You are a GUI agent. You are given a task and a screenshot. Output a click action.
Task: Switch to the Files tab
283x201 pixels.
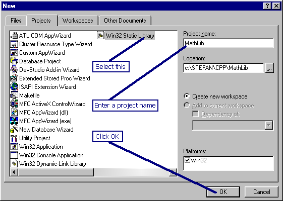pos(16,21)
